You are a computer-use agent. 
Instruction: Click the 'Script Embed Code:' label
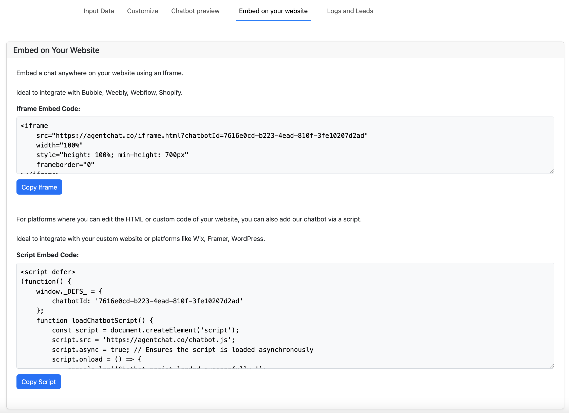coord(48,255)
